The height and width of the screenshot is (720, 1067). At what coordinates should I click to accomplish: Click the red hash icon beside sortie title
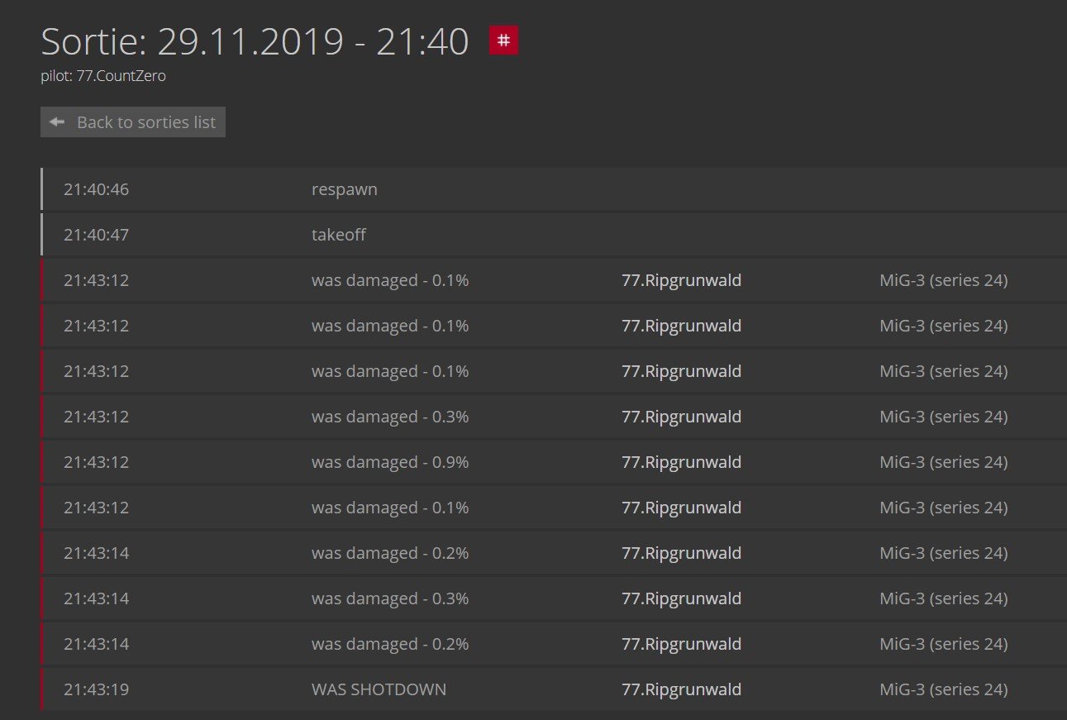click(x=503, y=41)
